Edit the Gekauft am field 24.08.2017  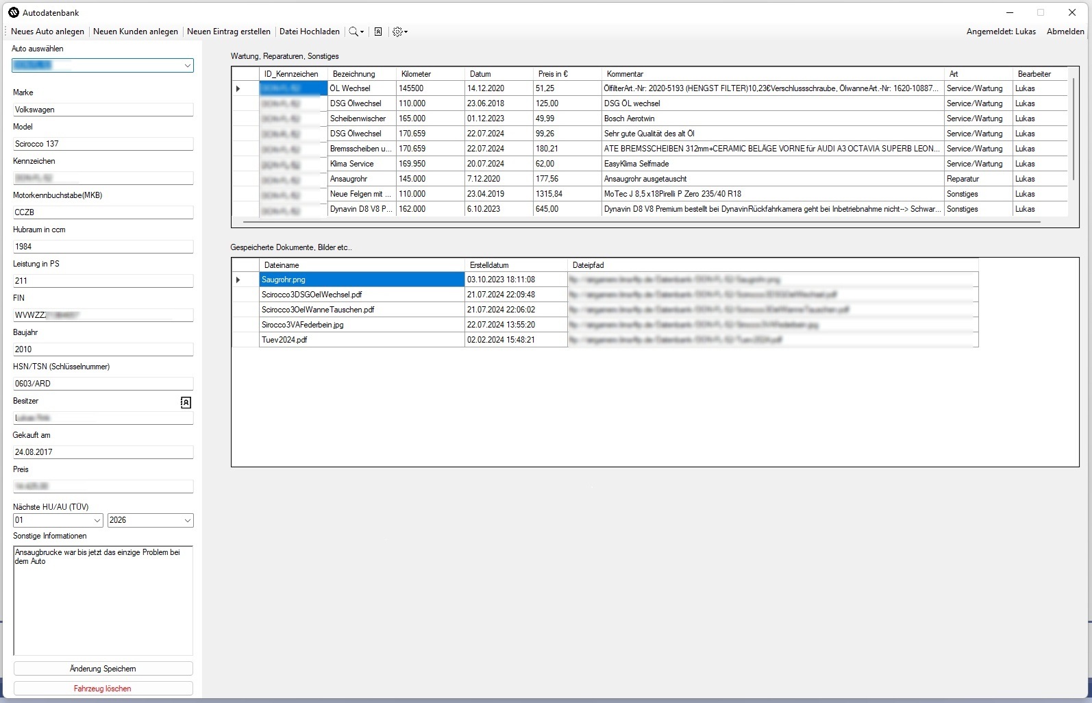103,452
